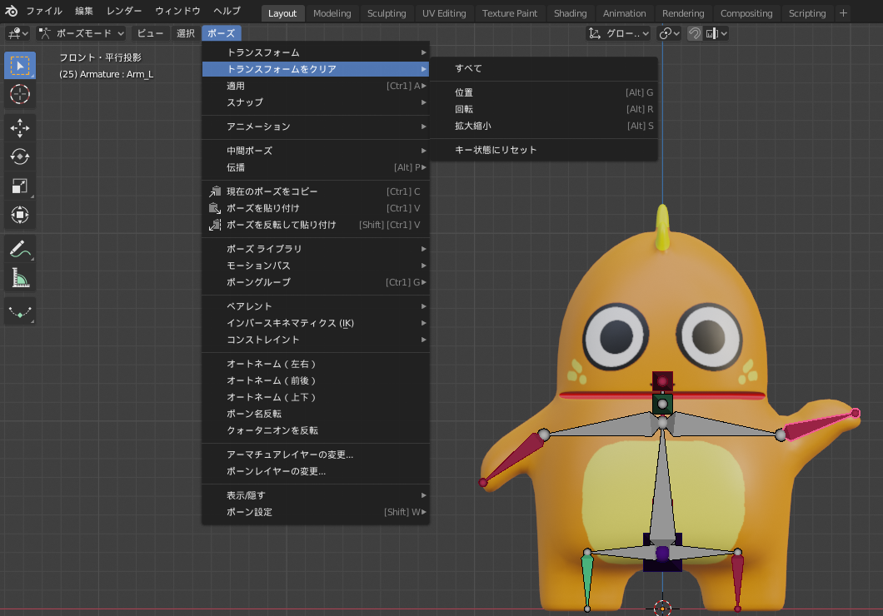Select the Breakdowner pose tool

[x=20, y=311]
